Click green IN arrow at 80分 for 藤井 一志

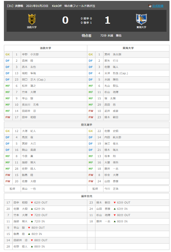click(x=115, y=221)
